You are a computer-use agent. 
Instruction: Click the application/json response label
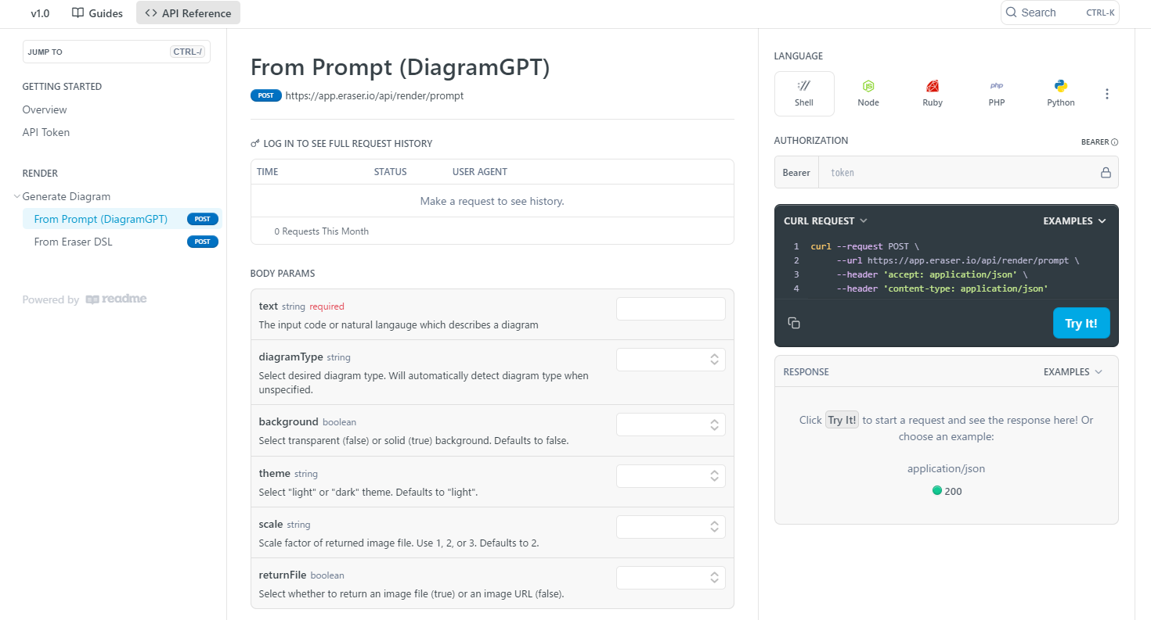[x=946, y=468]
